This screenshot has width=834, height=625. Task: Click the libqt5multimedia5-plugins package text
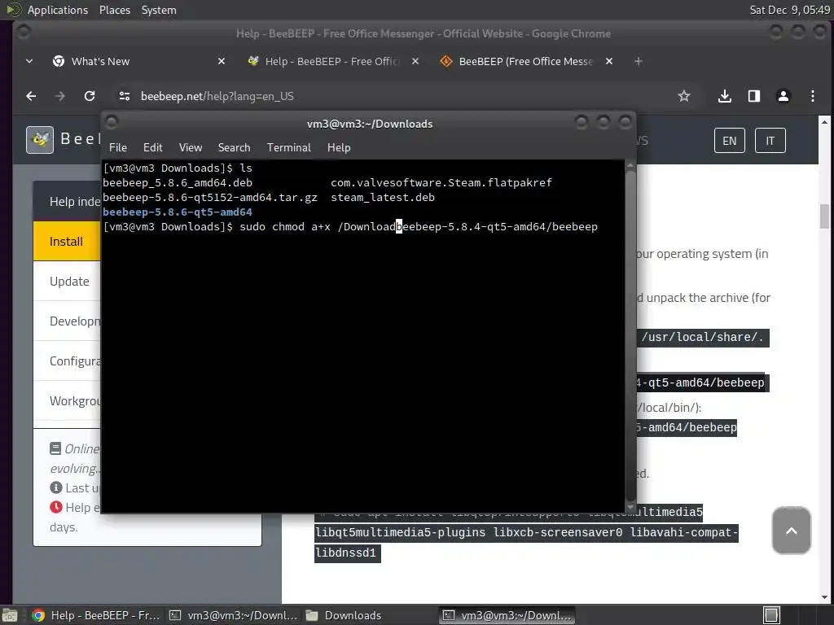pos(400,532)
